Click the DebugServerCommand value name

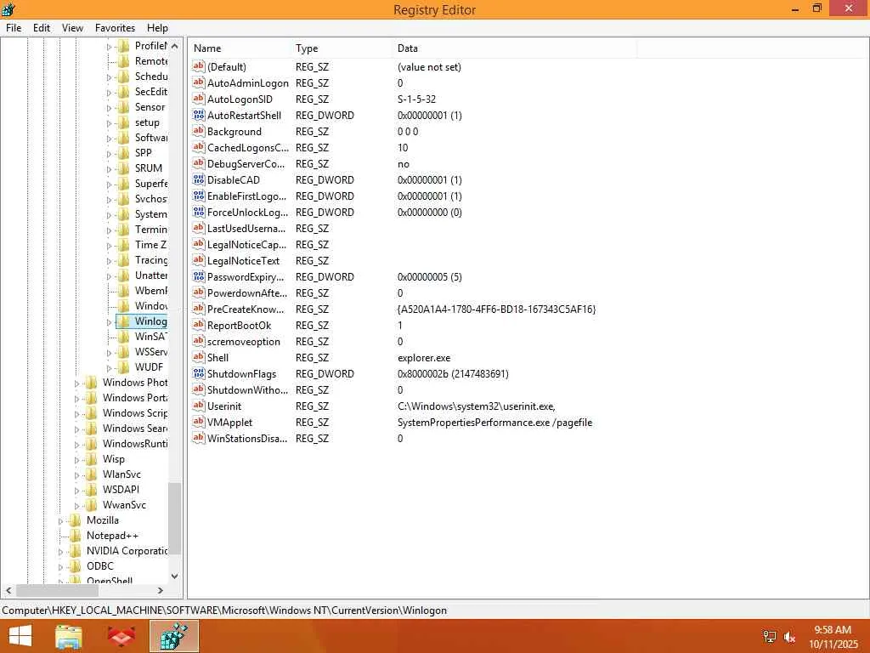[x=246, y=164]
